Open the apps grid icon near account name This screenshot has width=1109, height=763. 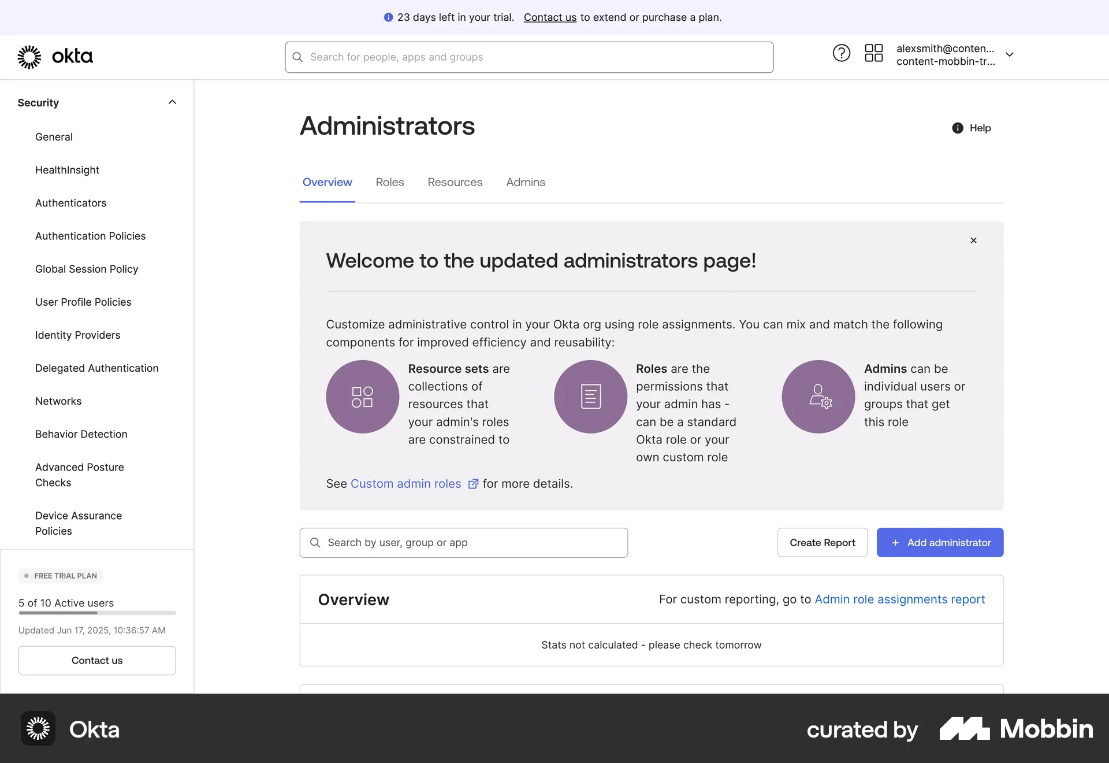click(873, 53)
